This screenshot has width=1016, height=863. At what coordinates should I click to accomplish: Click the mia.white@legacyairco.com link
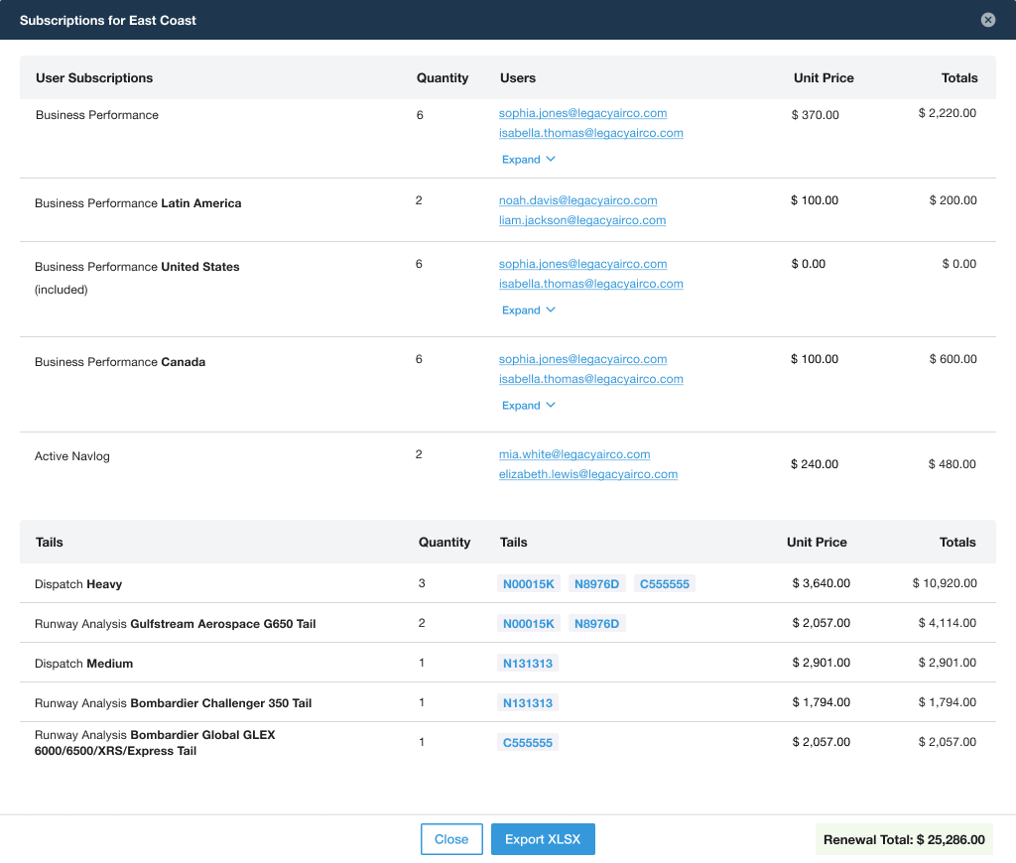tap(574, 454)
